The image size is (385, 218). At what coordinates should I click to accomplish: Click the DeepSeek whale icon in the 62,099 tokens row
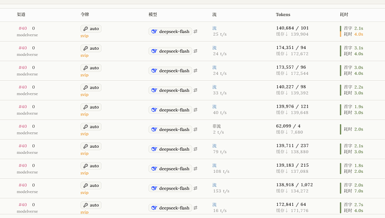tap(154, 129)
